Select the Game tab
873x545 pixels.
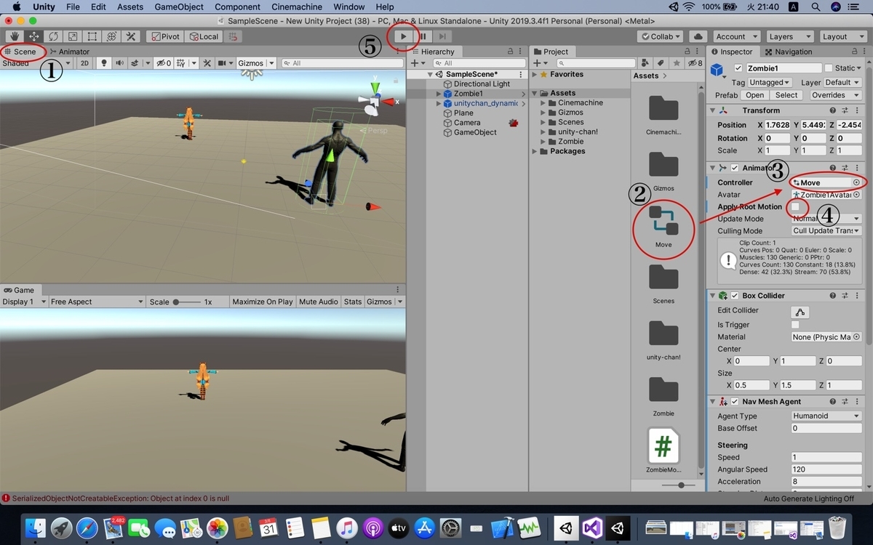[19, 290]
